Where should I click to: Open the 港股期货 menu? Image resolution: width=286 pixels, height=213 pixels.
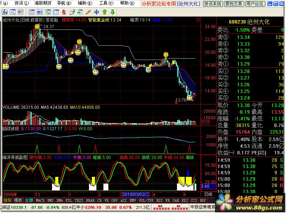43,3
